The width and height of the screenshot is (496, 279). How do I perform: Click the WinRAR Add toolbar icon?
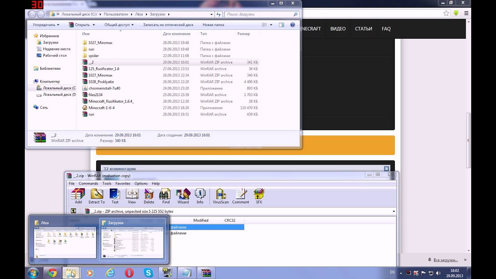pyautogui.click(x=78, y=196)
